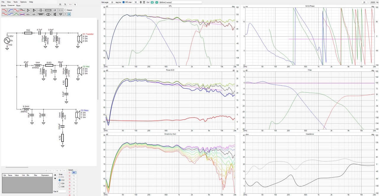Insert a blue high-pass filter block
Screen dimensions: 379x196
10,10
